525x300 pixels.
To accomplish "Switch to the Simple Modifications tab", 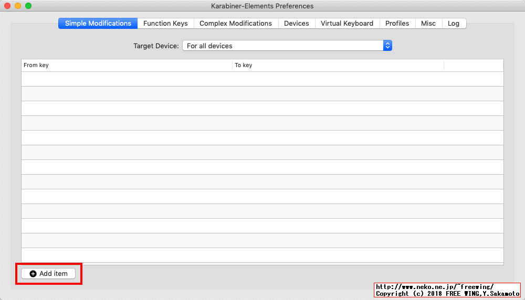I will [98, 24].
